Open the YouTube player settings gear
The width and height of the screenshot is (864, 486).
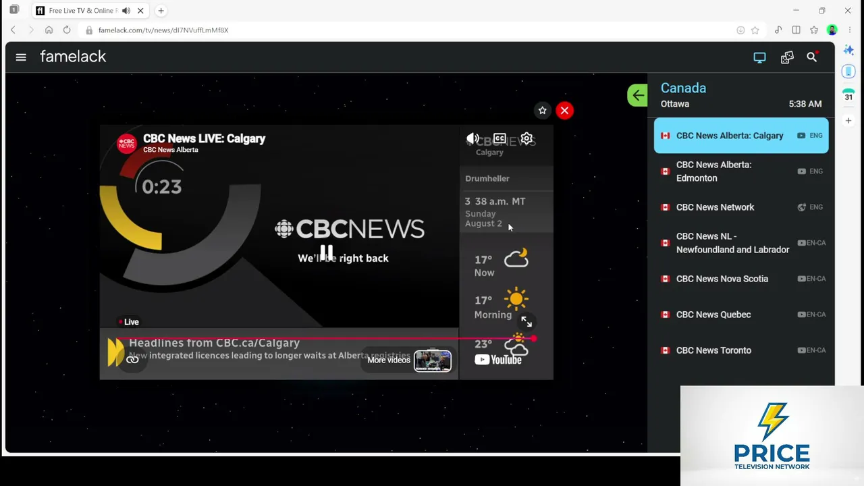[526, 138]
